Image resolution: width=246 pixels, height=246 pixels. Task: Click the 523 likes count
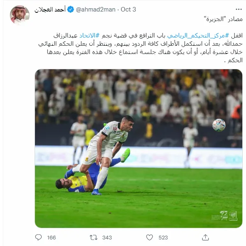point(163,237)
